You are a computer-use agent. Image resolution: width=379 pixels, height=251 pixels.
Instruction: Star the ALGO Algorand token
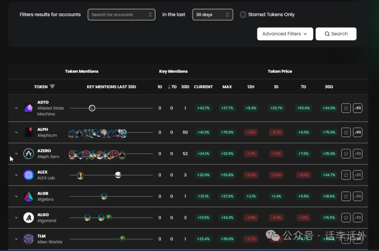tap(346, 218)
